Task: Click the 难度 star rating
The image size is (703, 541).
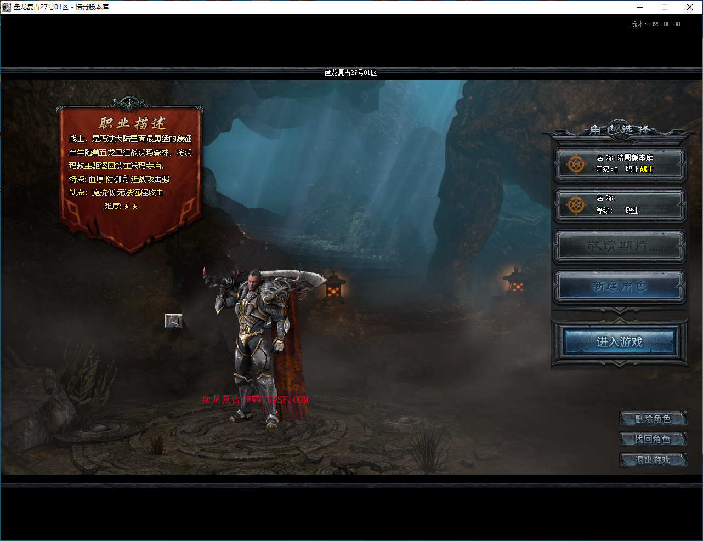Action: pyautogui.click(x=121, y=206)
